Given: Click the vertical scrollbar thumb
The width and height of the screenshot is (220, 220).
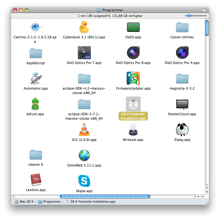Looking at the screenshot, I should 207,28.
